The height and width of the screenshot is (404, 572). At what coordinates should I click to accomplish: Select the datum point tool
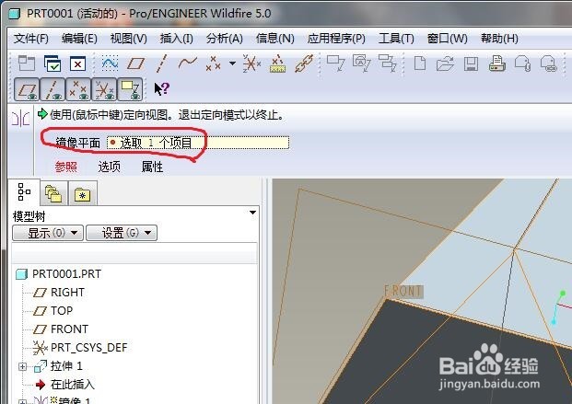[x=213, y=63]
